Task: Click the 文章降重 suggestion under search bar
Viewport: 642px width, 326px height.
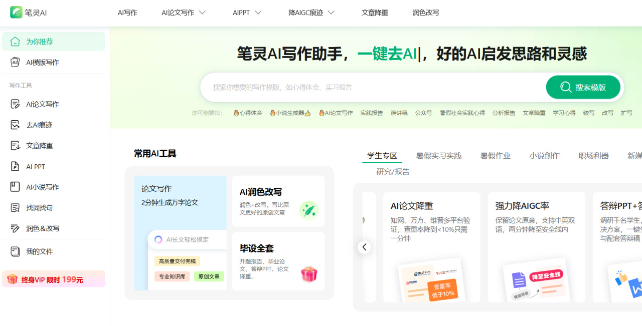Action: [534, 113]
